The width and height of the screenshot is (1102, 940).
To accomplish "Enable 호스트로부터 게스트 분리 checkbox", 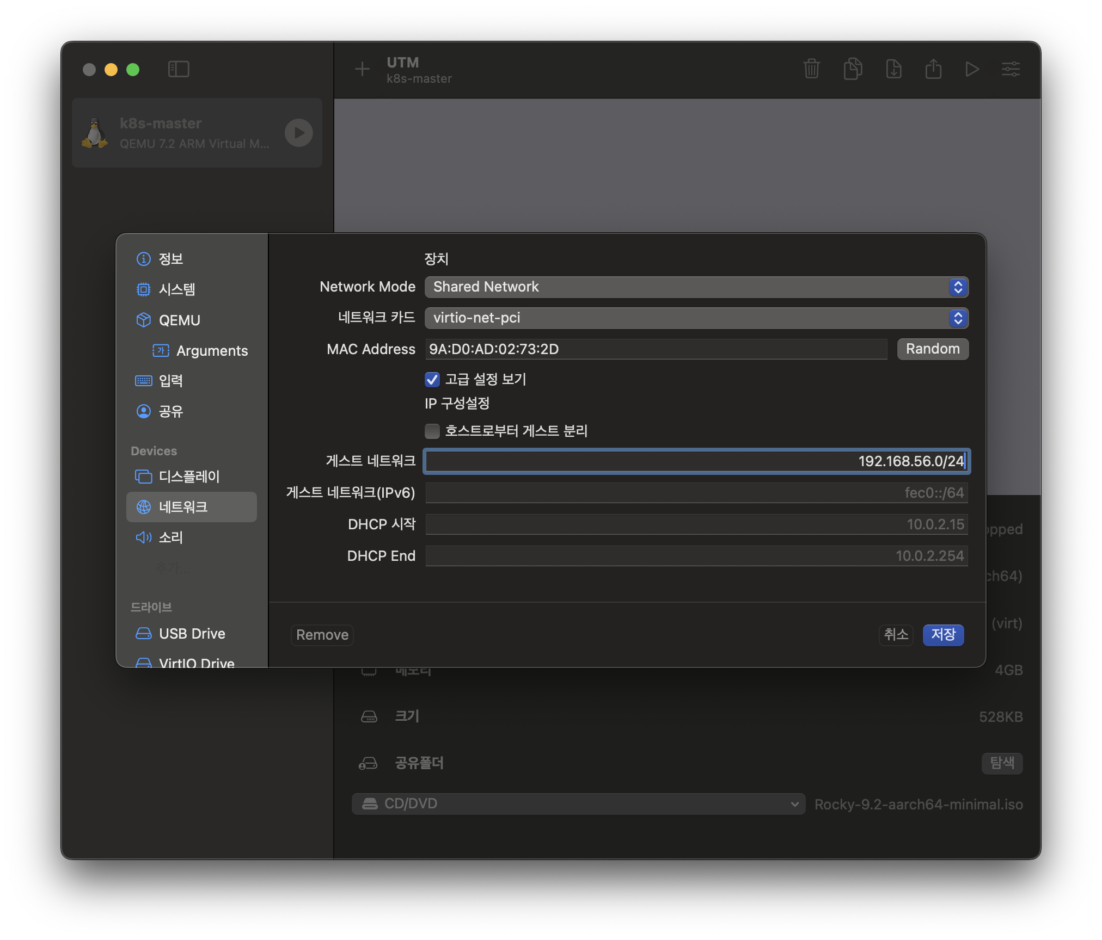I will pos(432,431).
